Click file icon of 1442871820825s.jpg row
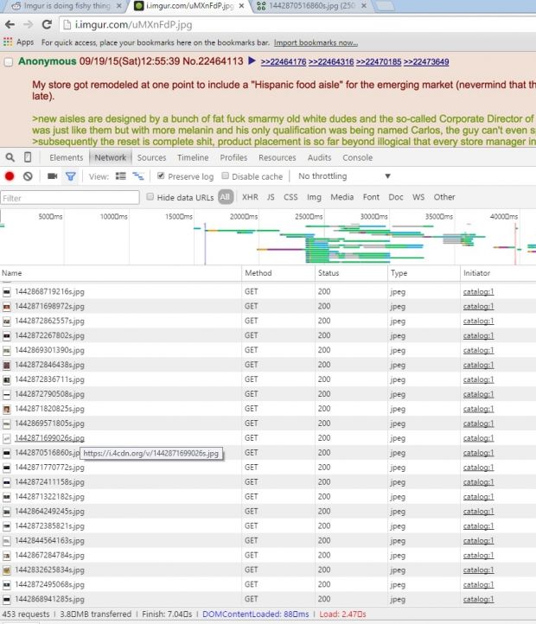The height and width of the screenshot is (624, 536). coord(7,409)
